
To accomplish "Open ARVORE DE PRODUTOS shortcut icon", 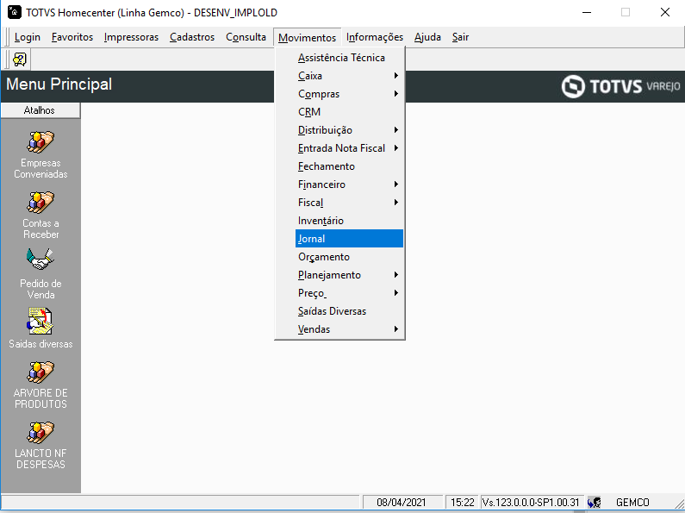I will click(x=40, y=372).
